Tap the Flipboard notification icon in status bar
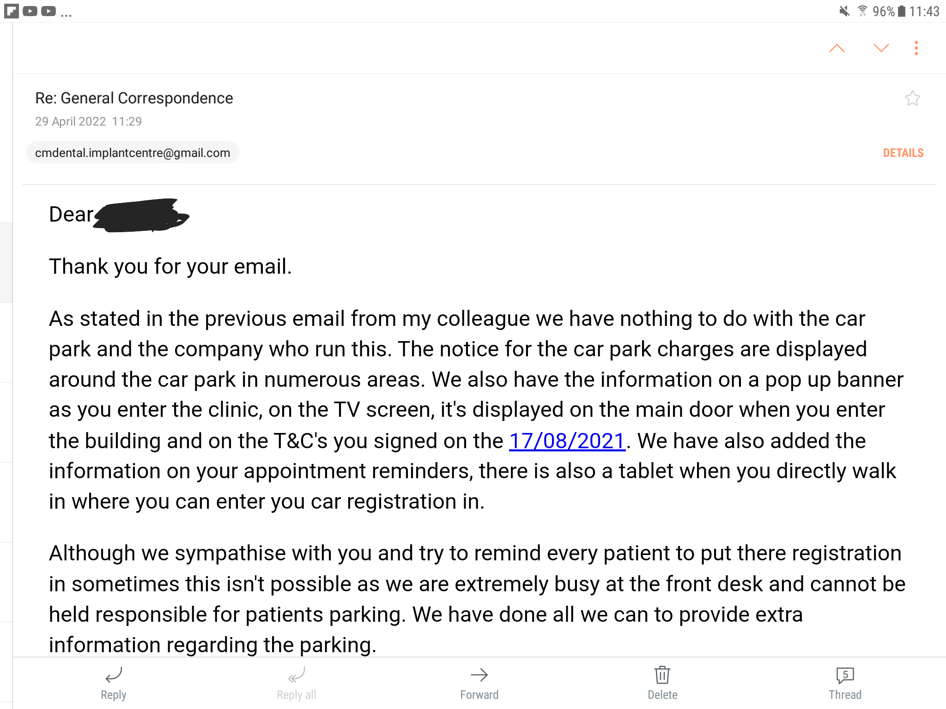This screenshot has height=709, width=946. click(12, 11)
